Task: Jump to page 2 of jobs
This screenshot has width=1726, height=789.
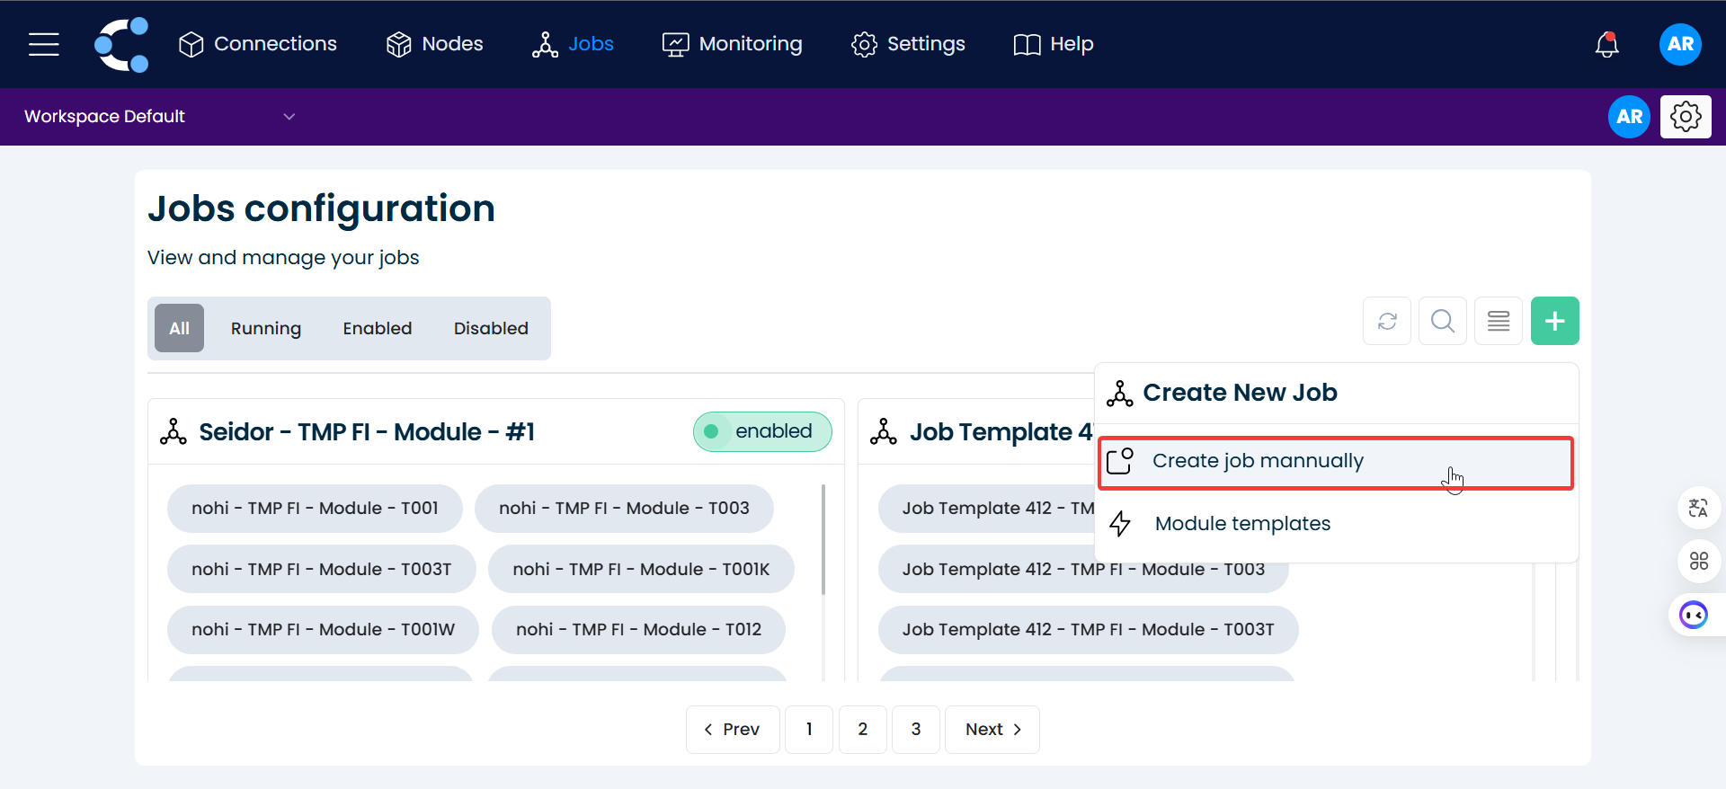Action: pyautogui.click(x=862, y=730)
